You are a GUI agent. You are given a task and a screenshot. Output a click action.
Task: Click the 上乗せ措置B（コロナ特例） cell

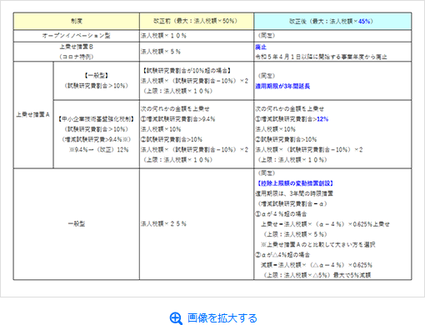[x=77, y=52]
